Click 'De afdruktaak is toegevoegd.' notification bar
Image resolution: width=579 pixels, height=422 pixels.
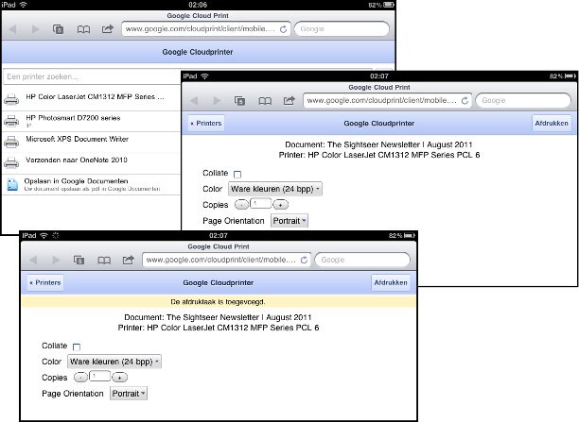219,302
